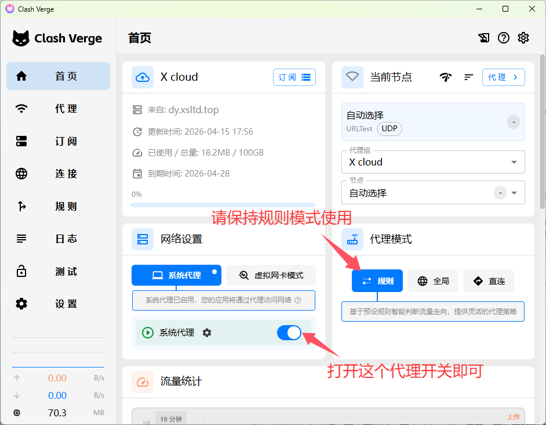
Task: Click 更新时间: 2026-04-15 17:56 text
Action: [200, 132]
